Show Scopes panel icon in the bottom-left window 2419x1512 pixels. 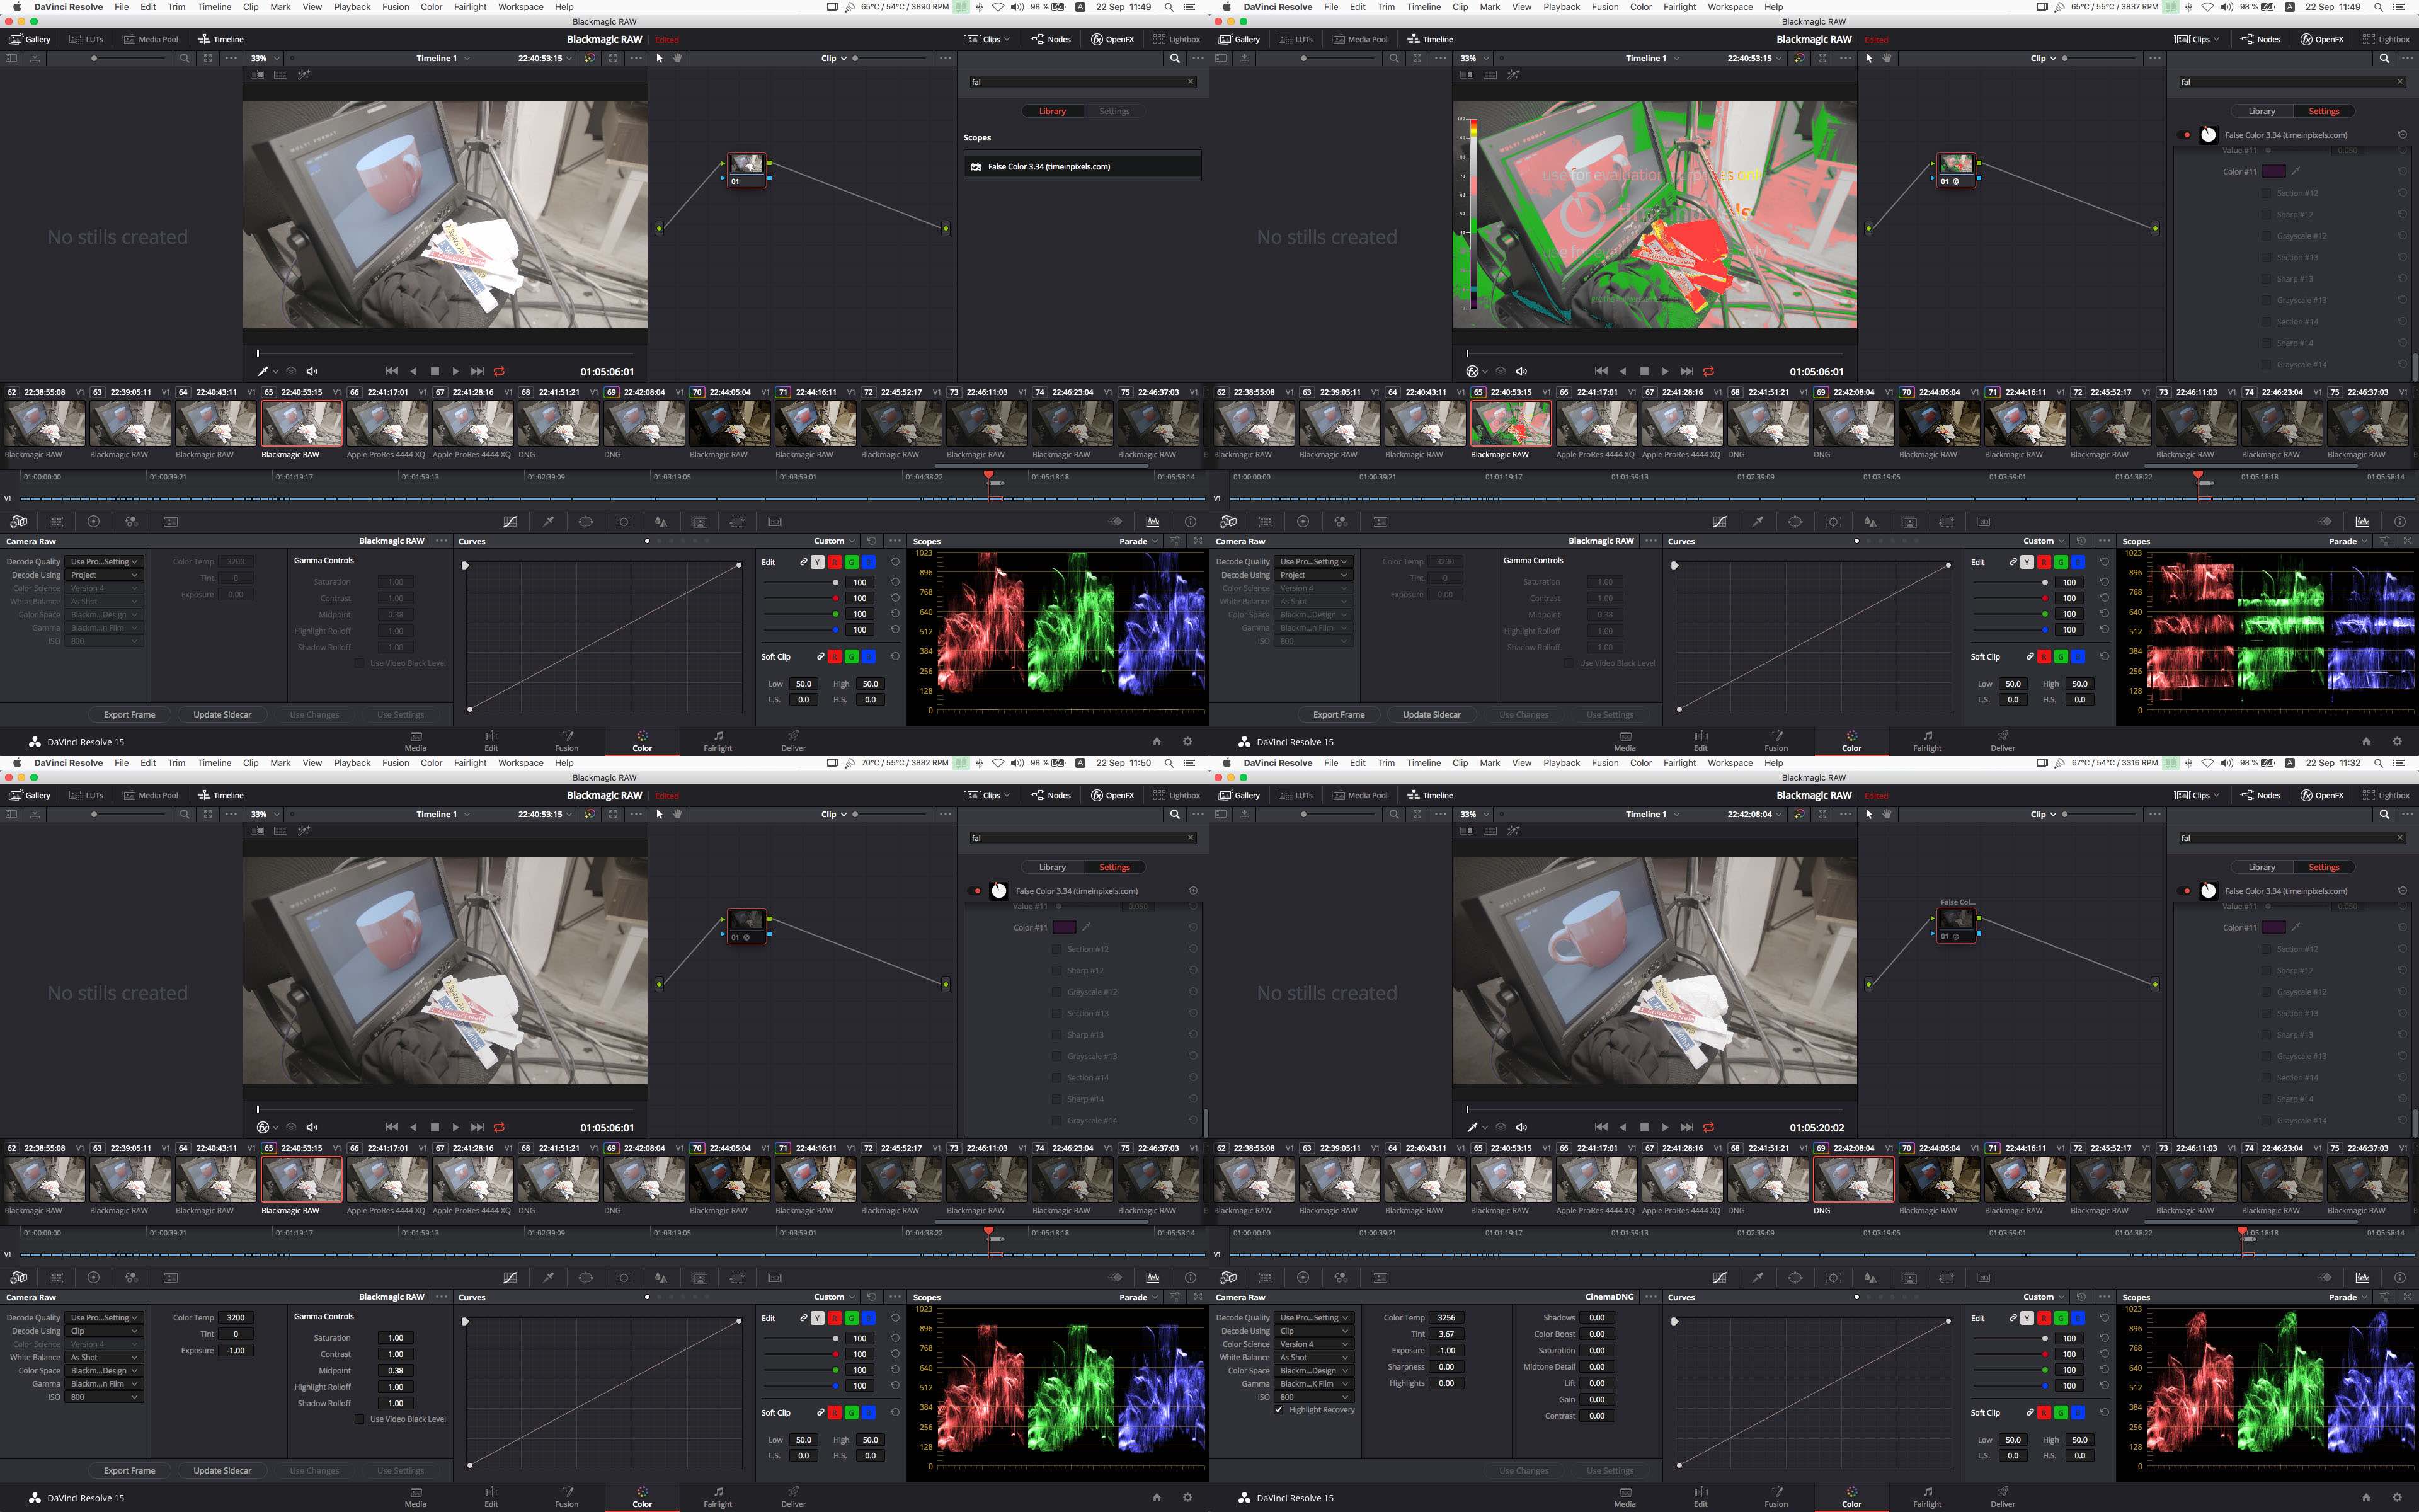pos(1153,1277)
